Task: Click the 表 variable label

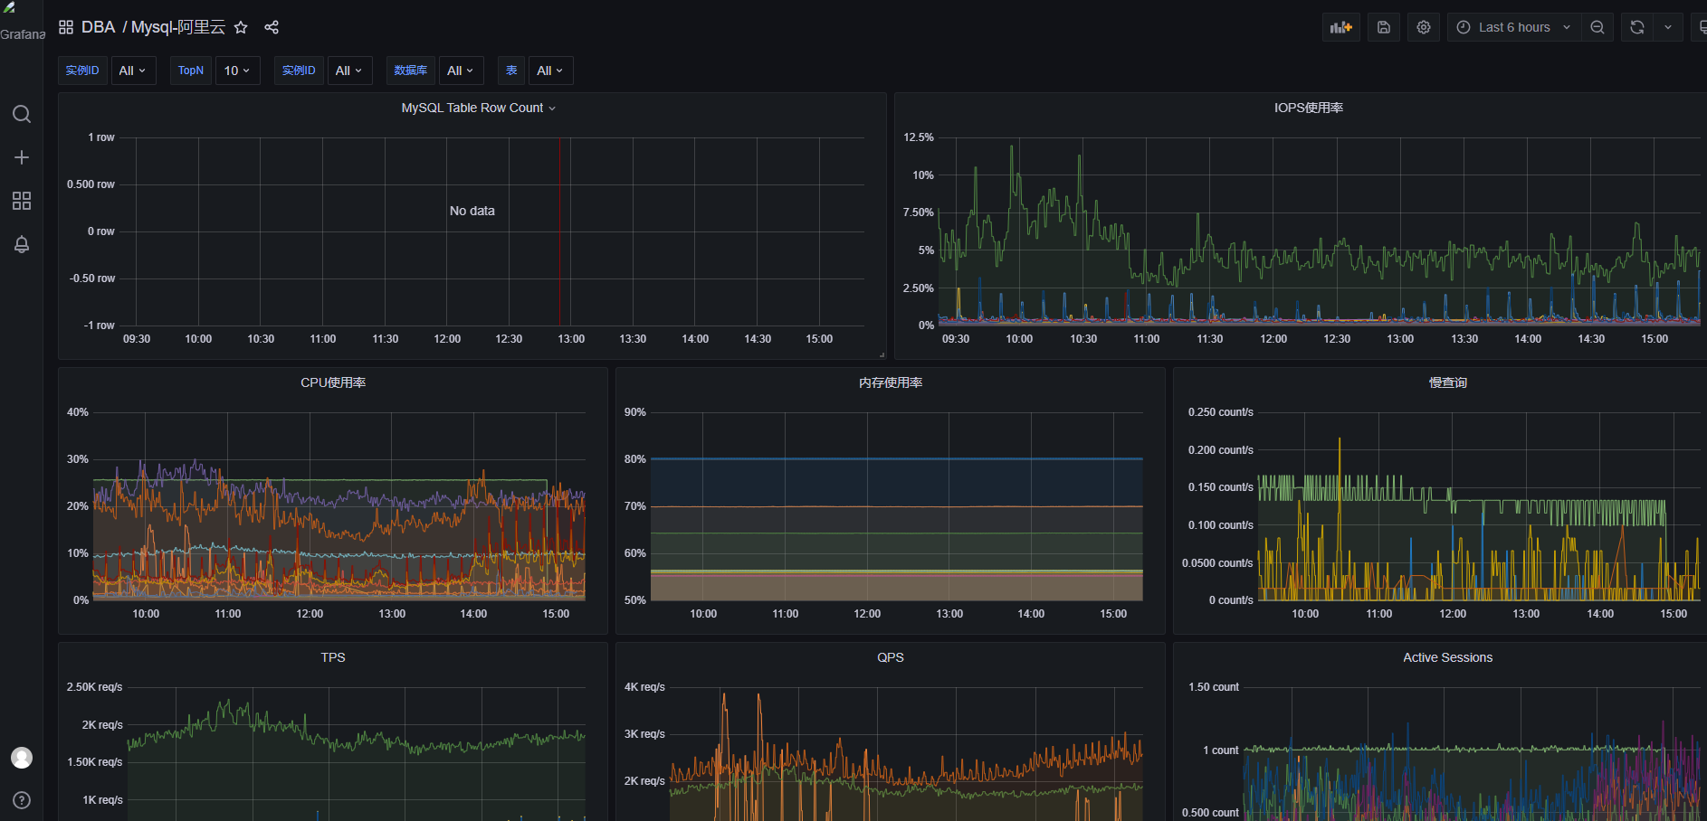Action: click(511, 71)
